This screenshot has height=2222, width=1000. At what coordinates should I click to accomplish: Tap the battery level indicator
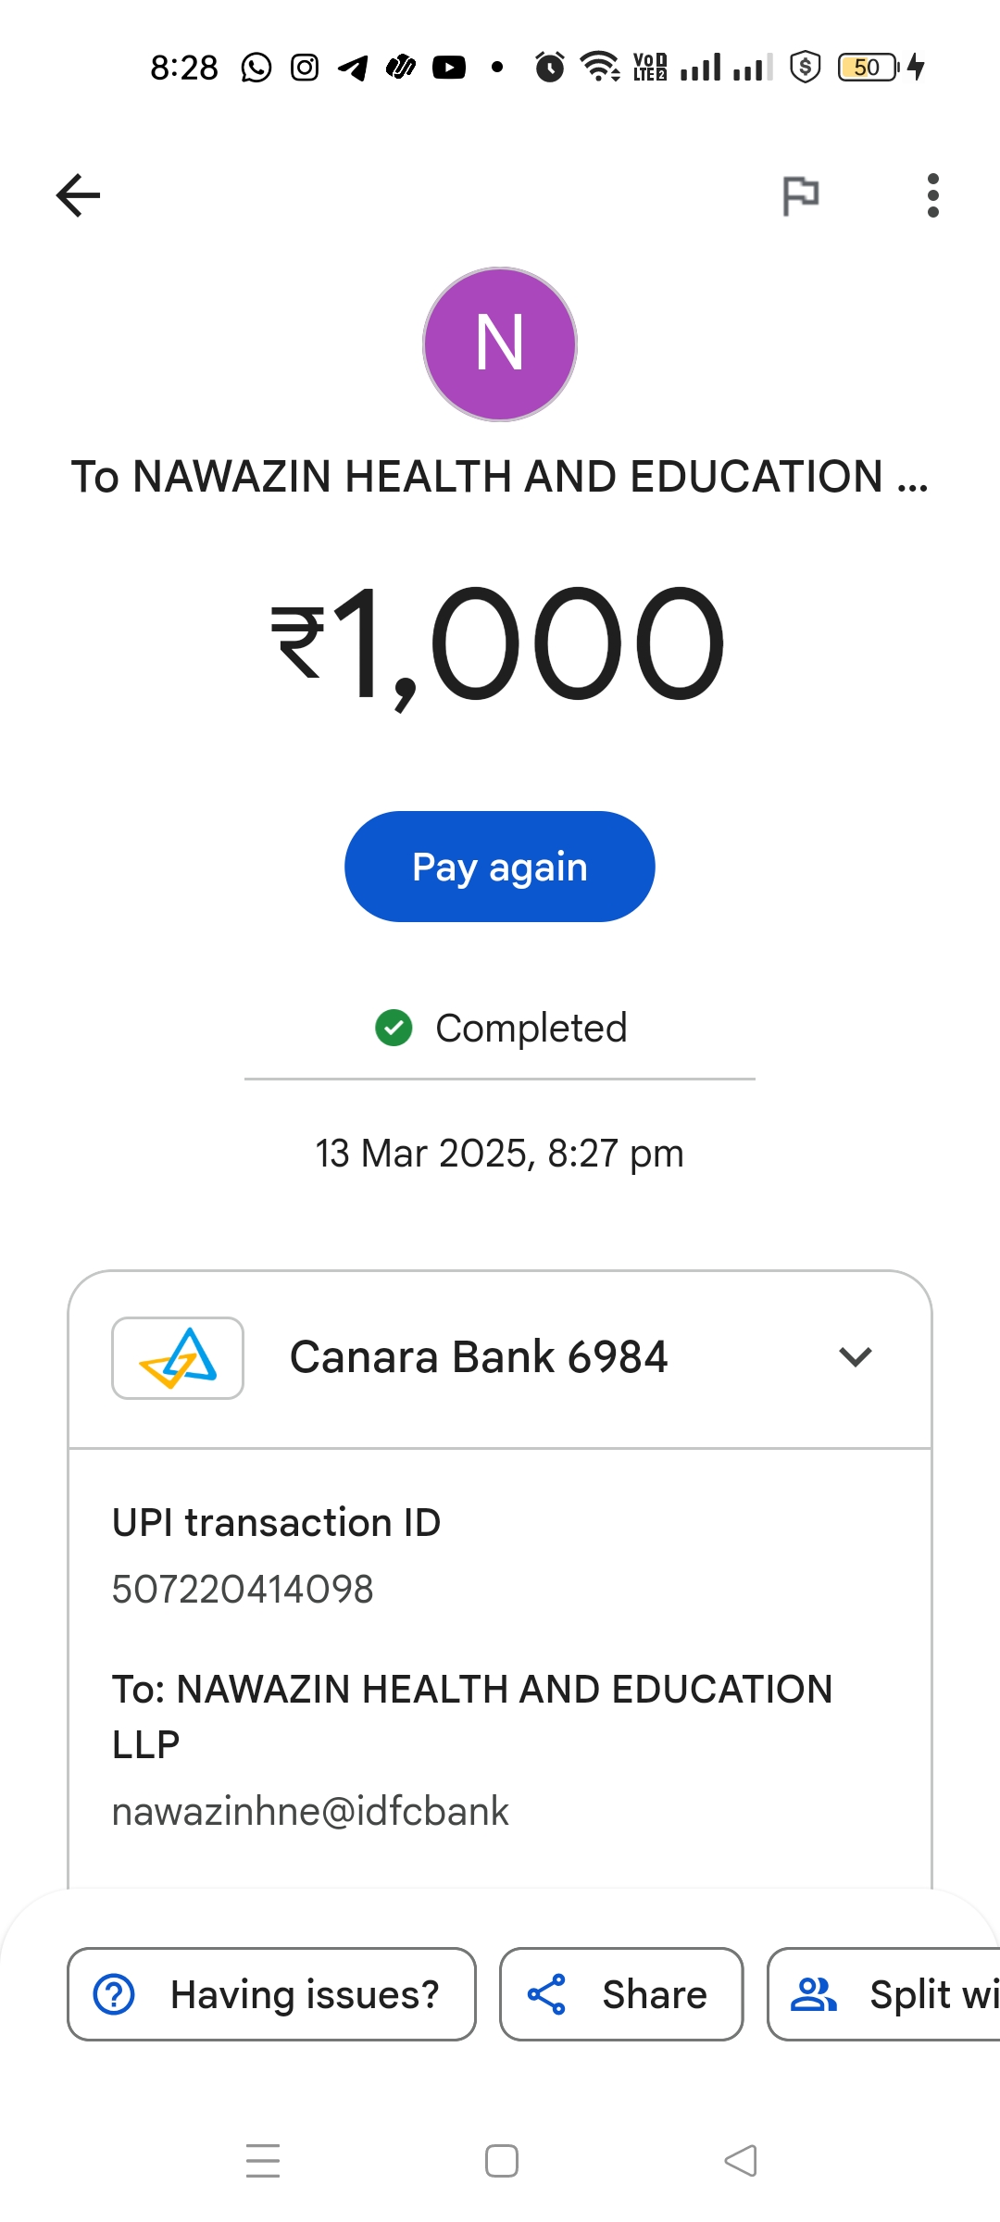869,68
